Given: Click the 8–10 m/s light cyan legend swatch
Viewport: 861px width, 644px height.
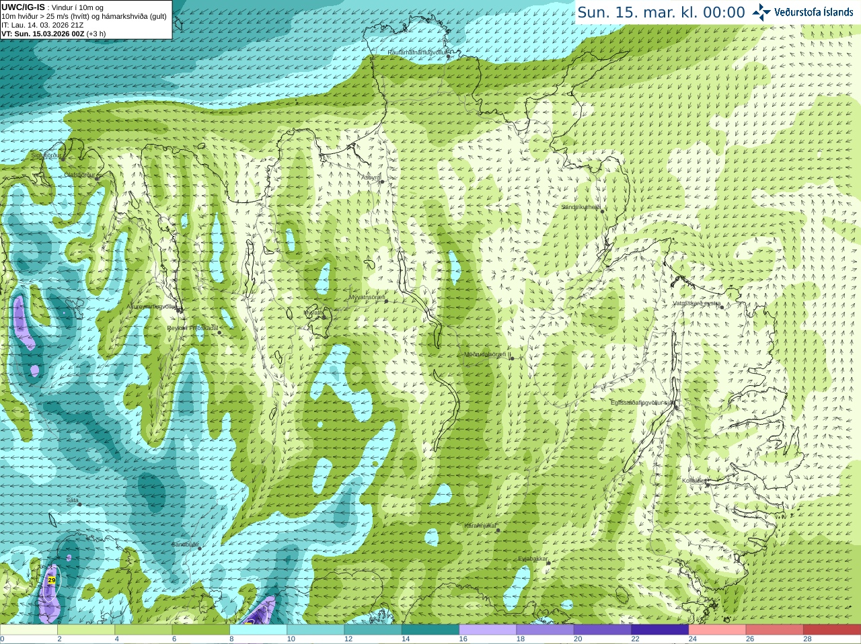Looking at the screenshot, I should (258, 630).
